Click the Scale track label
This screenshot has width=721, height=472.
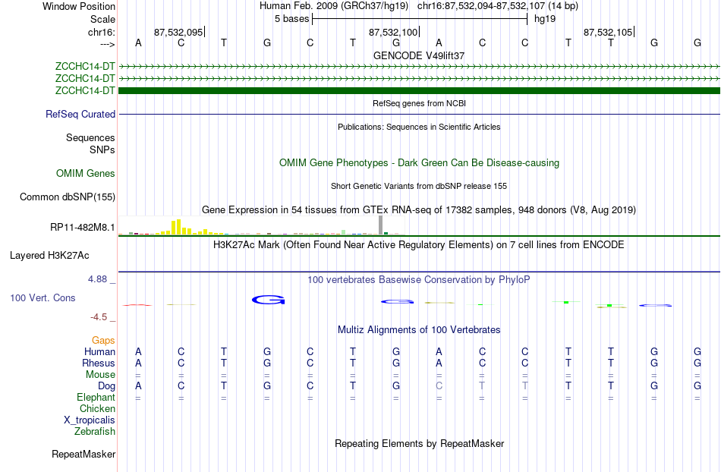point(102,19)
